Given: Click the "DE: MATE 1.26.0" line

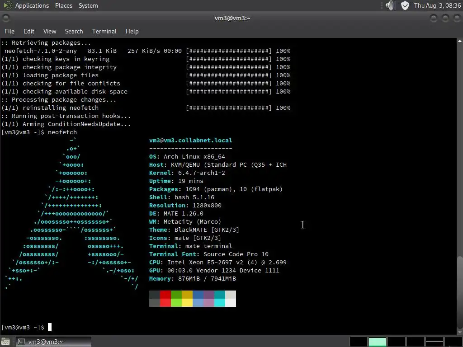Looking at the screenshot, I should 176,213.
